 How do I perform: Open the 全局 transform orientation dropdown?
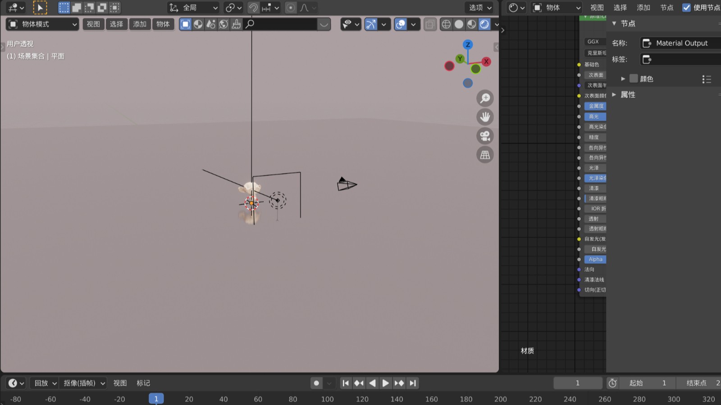(x=193, y=8)
